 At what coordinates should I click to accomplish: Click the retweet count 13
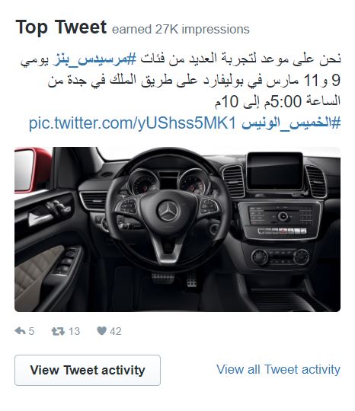[x=74, y=331]
